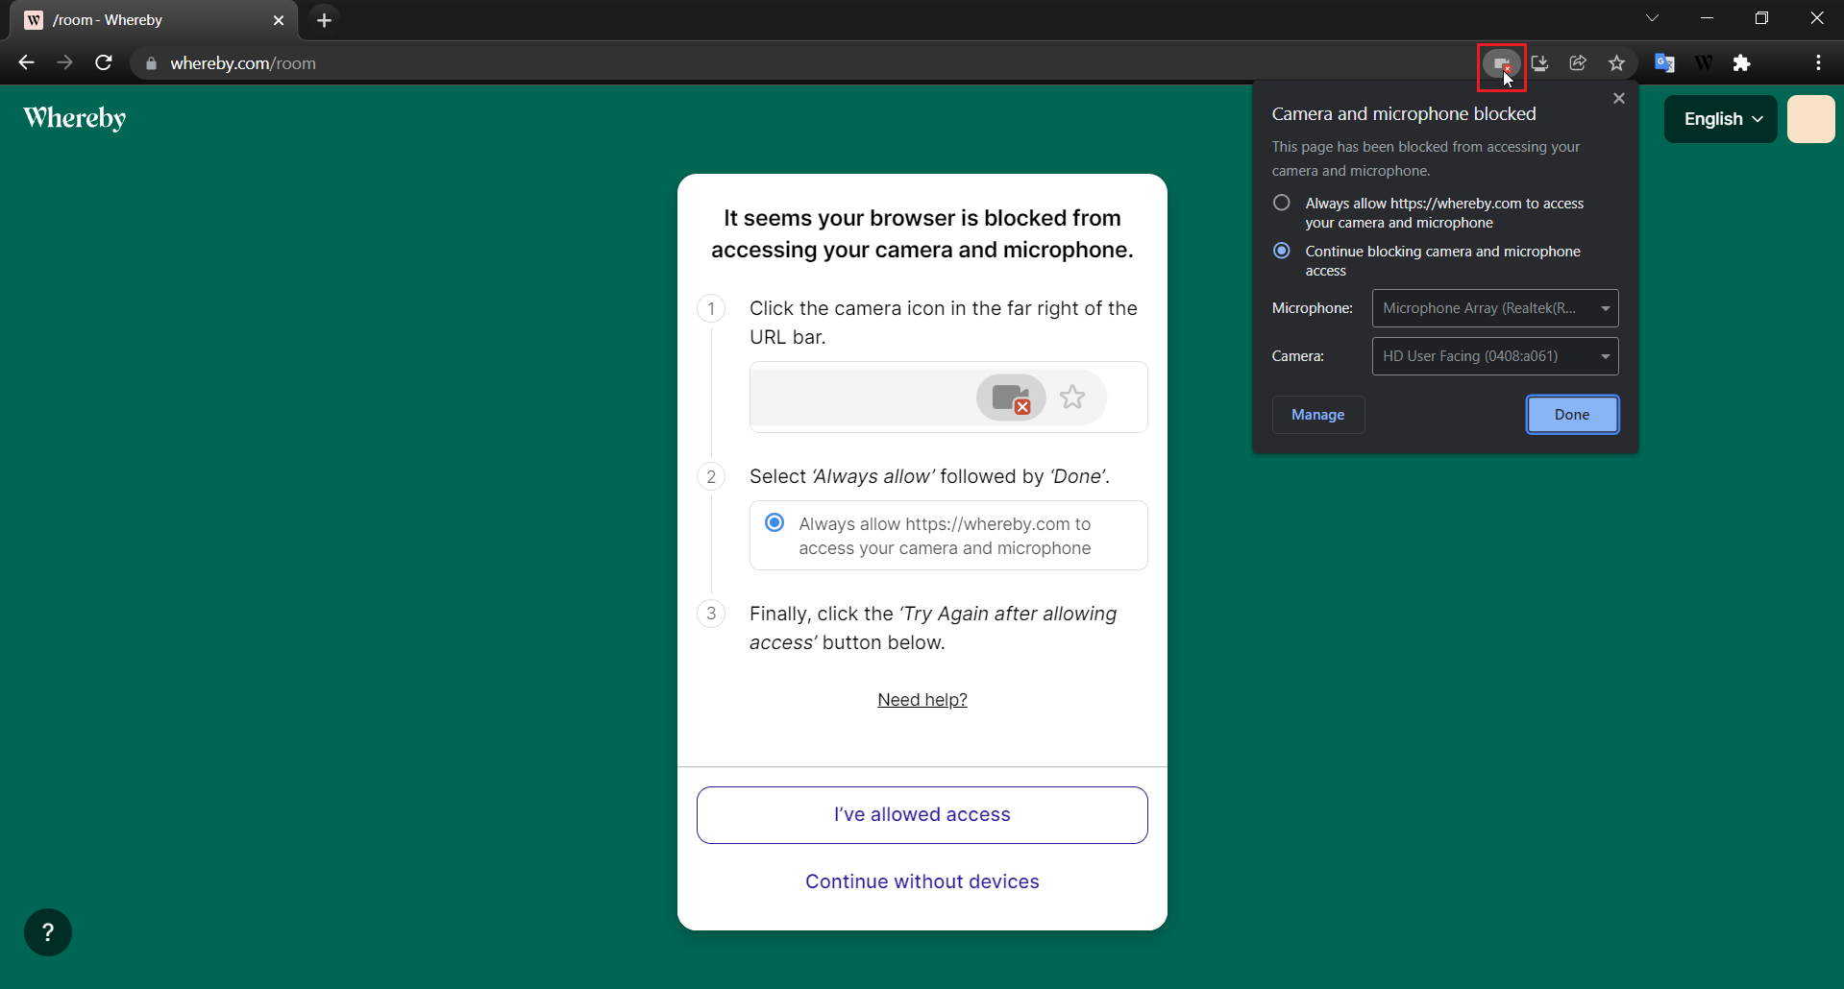Screen dimensions: 1844x989
Task: Select Always allow whereby.com camera and microphone
Action: coord(1282,203)
